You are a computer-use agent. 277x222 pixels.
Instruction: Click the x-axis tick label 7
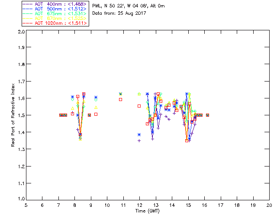58,206
